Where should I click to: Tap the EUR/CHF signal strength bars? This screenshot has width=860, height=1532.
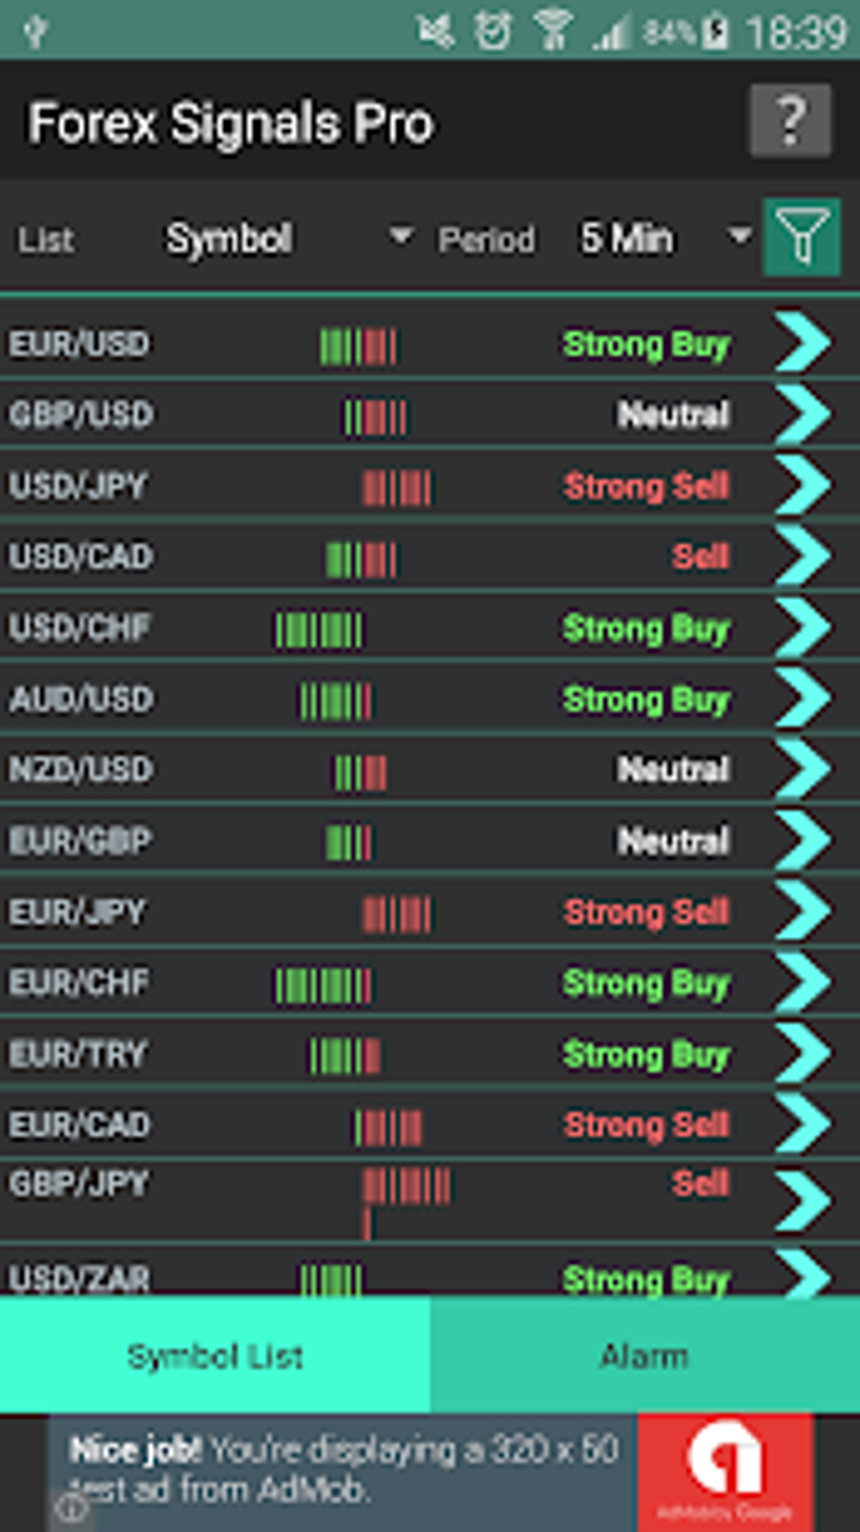tap(323, 984)
